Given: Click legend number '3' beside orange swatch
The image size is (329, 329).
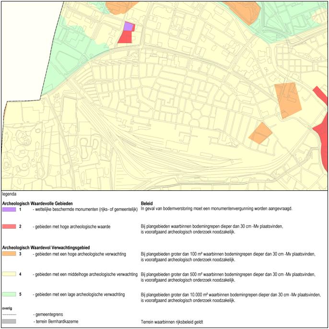Looking at the screenshot, I should 20,254.
